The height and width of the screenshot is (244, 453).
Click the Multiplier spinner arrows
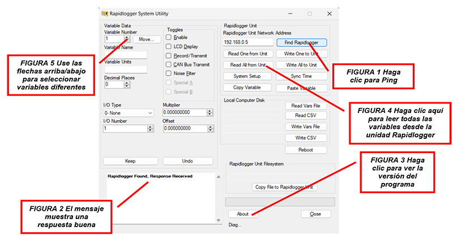[210, 112]
